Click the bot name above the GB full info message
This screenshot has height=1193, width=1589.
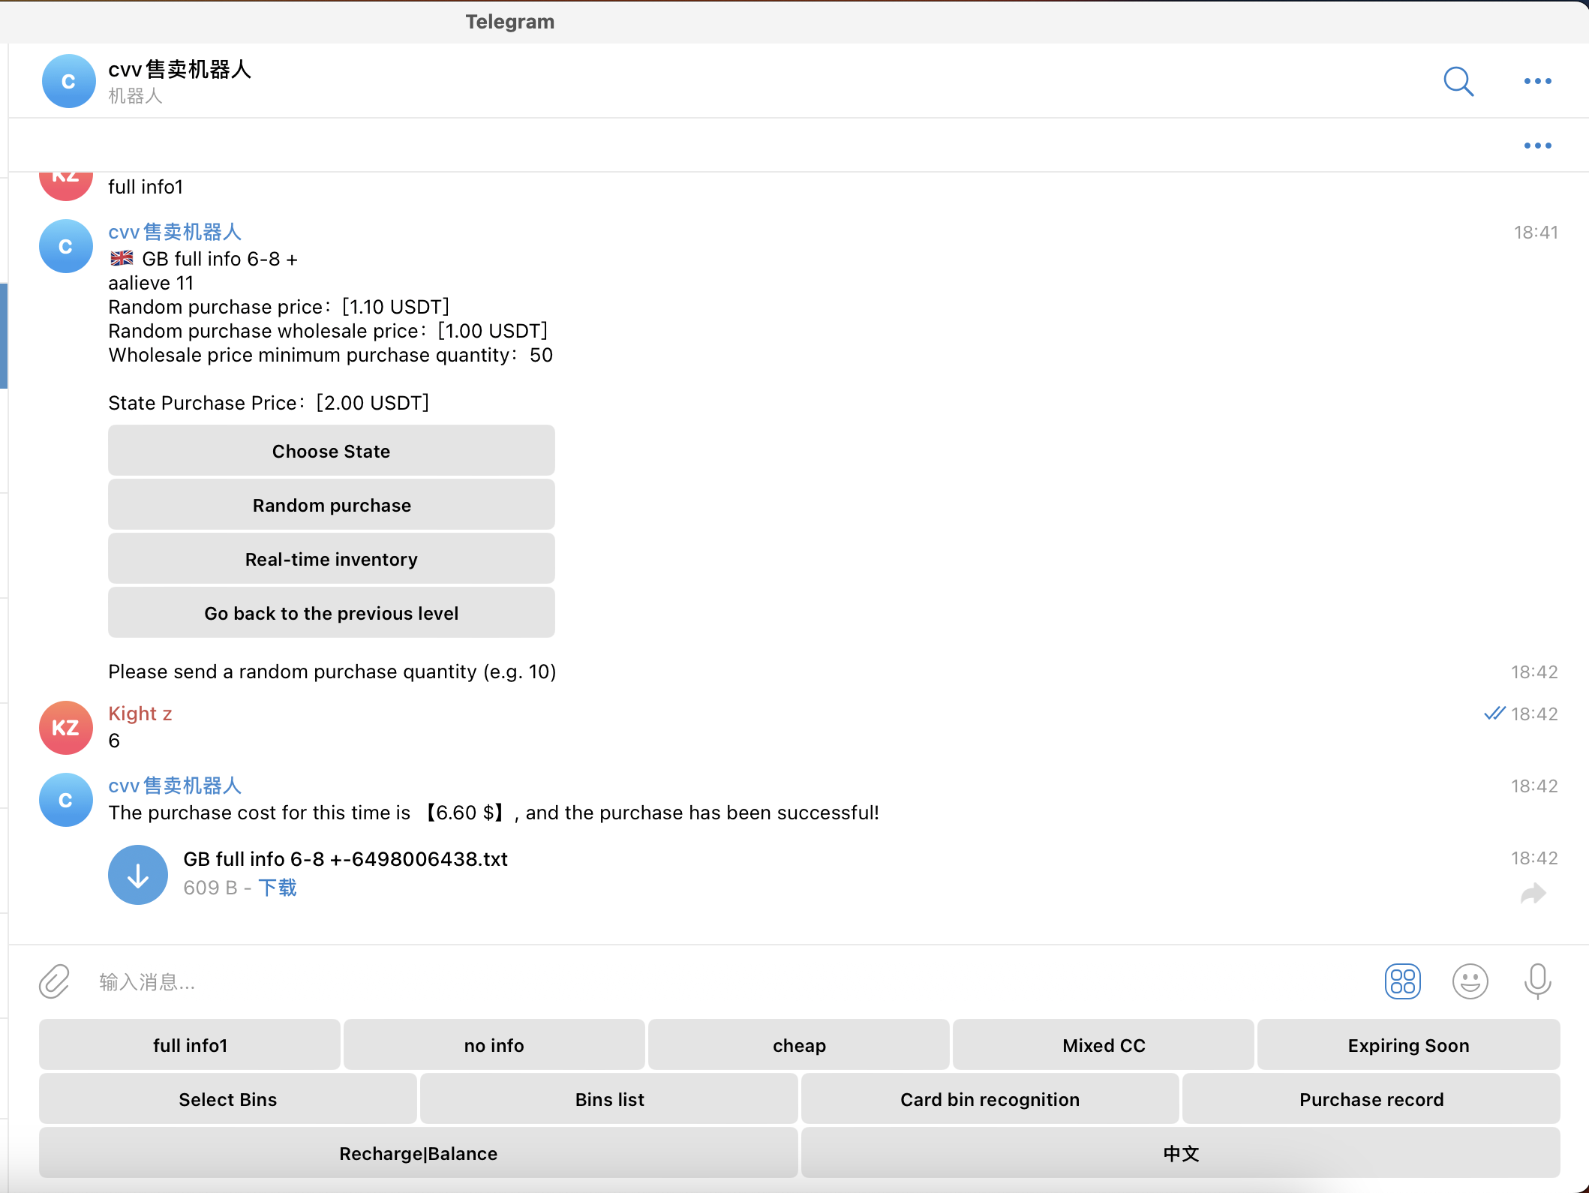pos(175,232)
